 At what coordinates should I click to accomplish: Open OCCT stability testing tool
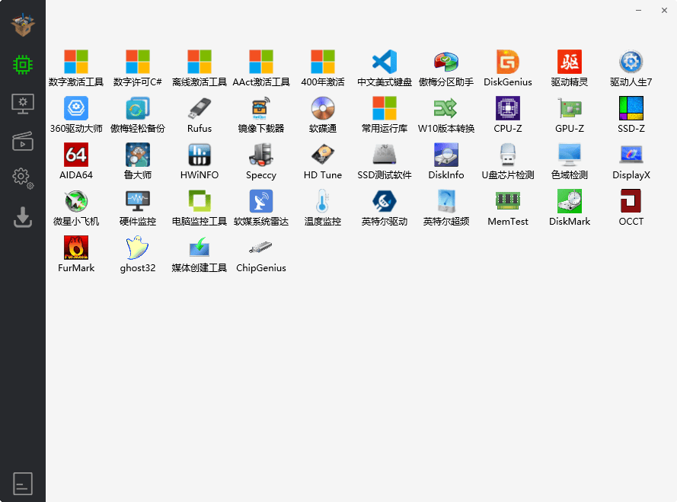(x=631, y=206)
